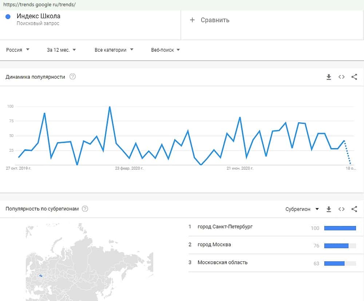Open embed code for popularity chart

[x=341, y=77]
